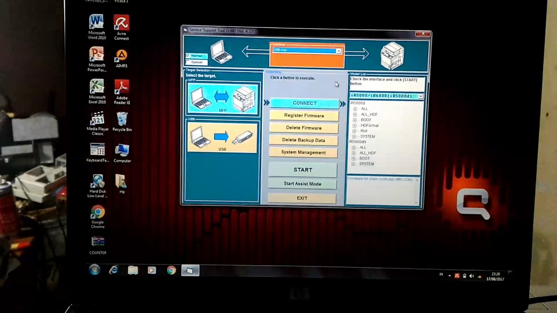The image size is (557, 313).
Task: Expand the BOOT node under iR5000d
Action: pos(355,120)
